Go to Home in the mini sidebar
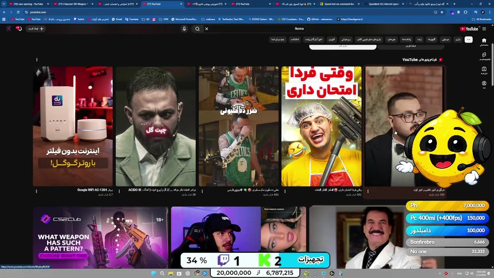 (484, 42)
